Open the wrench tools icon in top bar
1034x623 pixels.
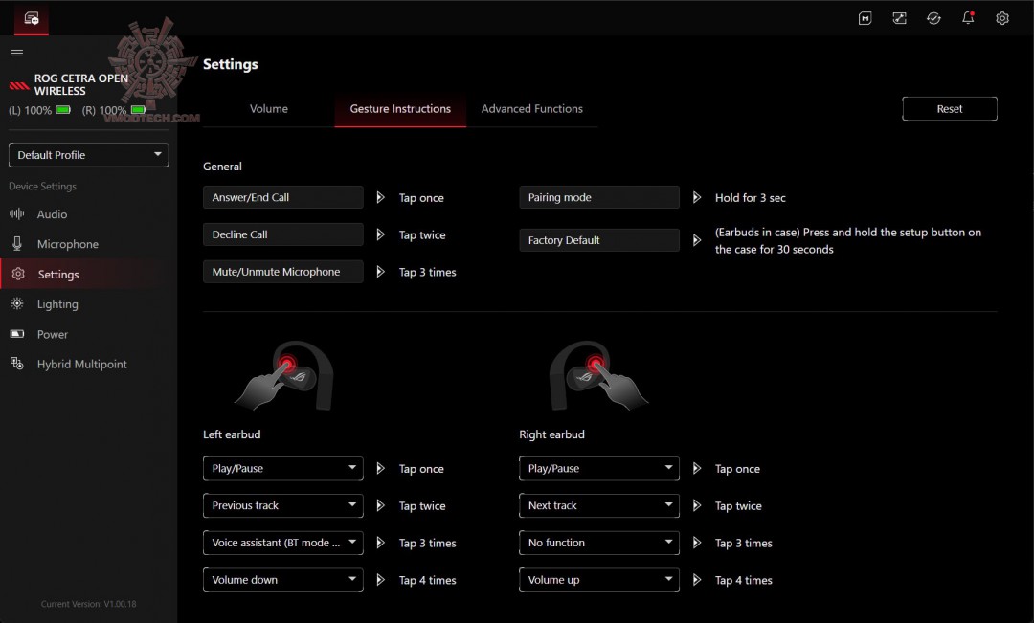899,18
